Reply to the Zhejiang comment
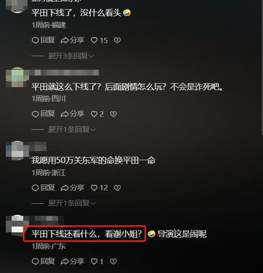This screenshot has width=263, height=273. coord(44,187)
